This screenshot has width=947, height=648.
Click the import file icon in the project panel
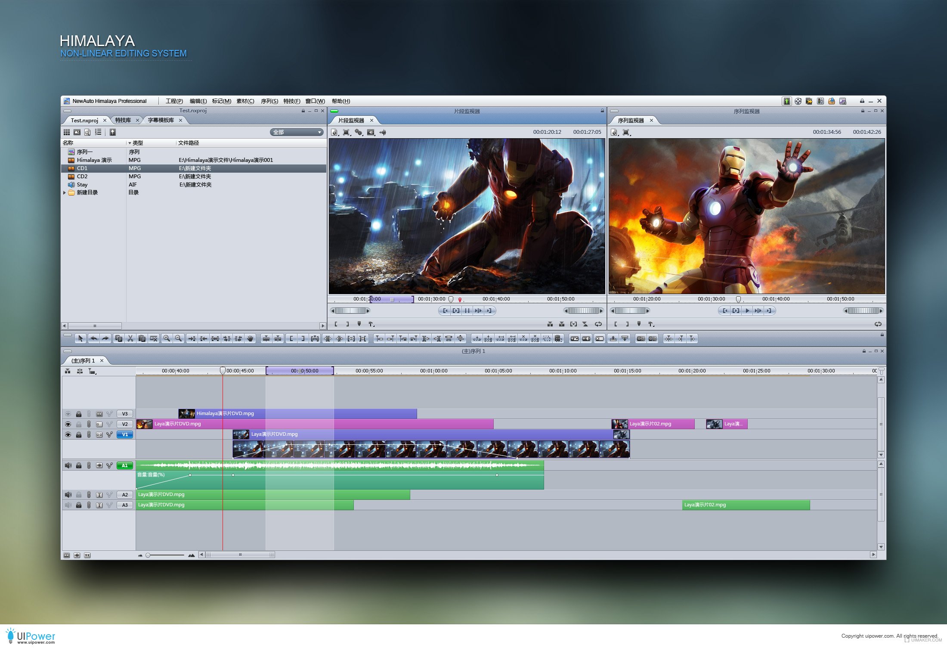tap(113, 132)
